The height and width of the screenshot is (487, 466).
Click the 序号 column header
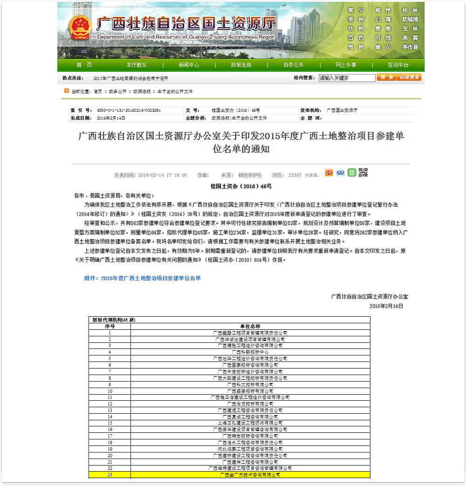tap(110, 327)
